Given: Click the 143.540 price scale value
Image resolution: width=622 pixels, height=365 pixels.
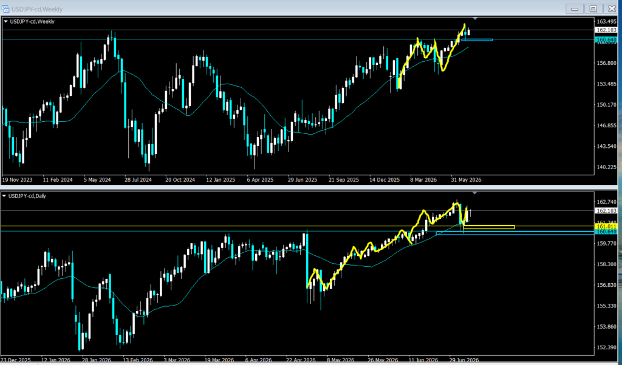Looking at the screenshot, I should pos(607,147).
